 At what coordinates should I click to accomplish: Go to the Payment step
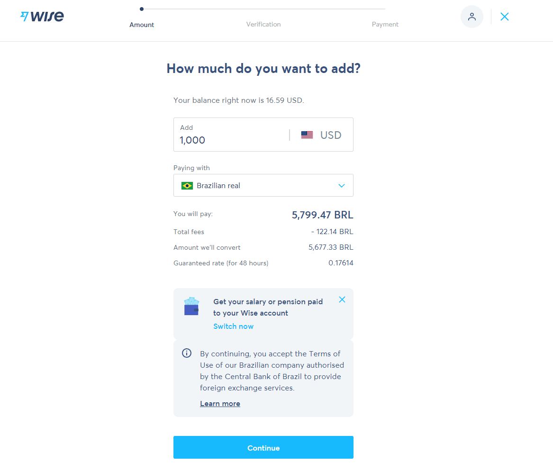385,25
